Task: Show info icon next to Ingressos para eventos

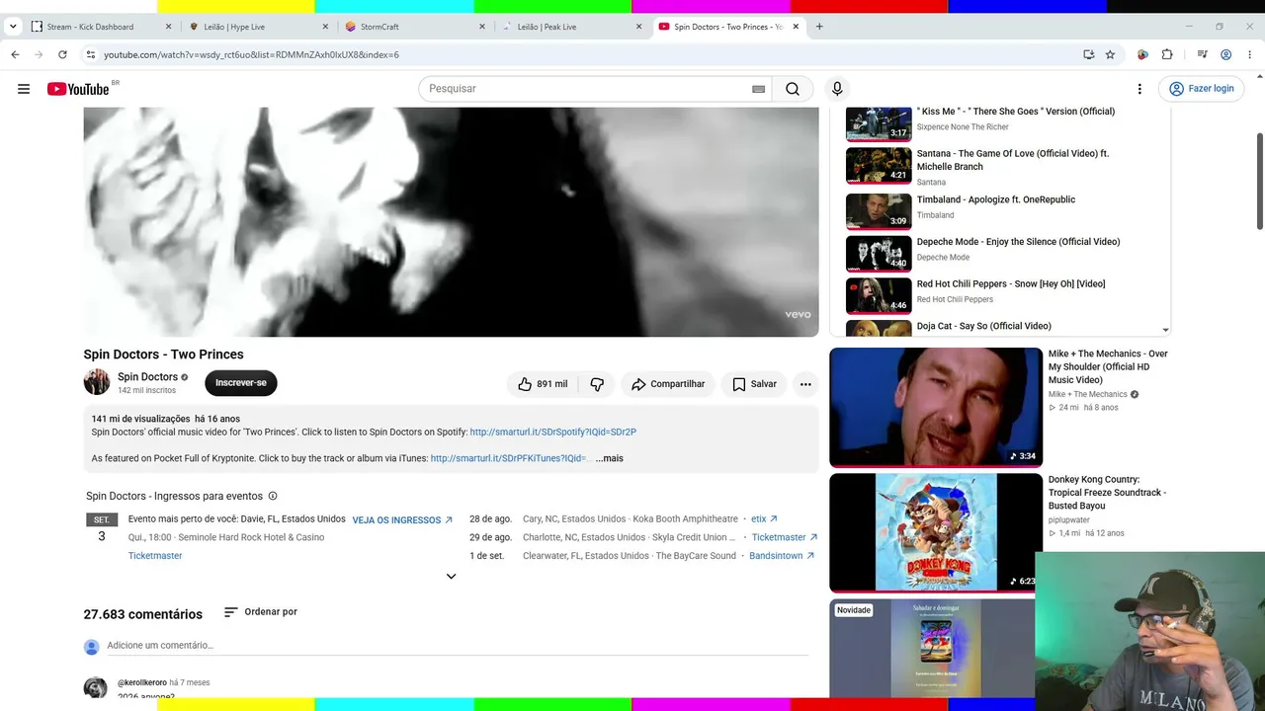Action: pos(273,496)
